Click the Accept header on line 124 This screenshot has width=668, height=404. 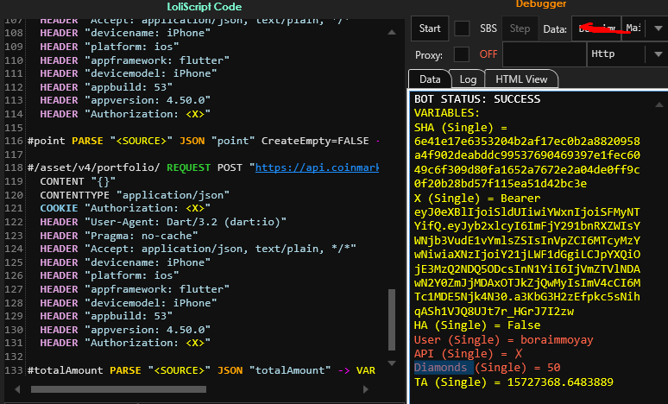pos(198,249)
